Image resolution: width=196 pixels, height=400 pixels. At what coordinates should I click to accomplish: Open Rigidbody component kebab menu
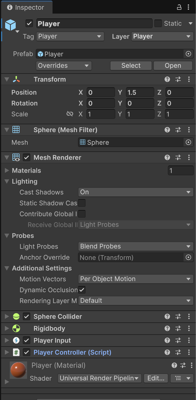189,328
